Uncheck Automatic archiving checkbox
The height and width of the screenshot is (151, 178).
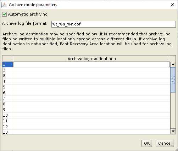coord(4,14)
